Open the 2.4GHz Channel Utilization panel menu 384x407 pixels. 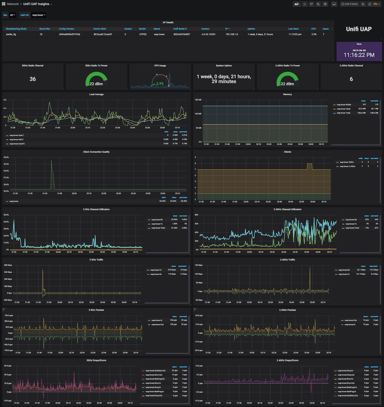click(287, 210)
